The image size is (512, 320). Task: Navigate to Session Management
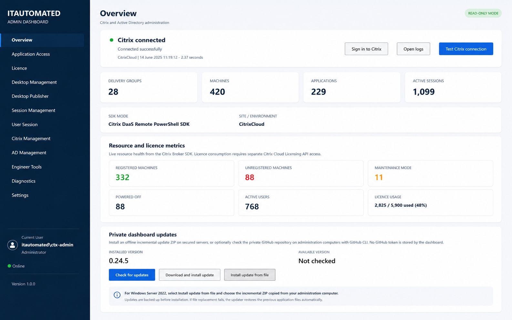[42, 110]
